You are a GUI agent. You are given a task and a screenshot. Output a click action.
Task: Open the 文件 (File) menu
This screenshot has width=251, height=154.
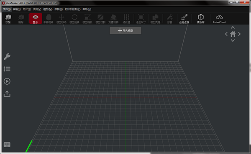7,9
